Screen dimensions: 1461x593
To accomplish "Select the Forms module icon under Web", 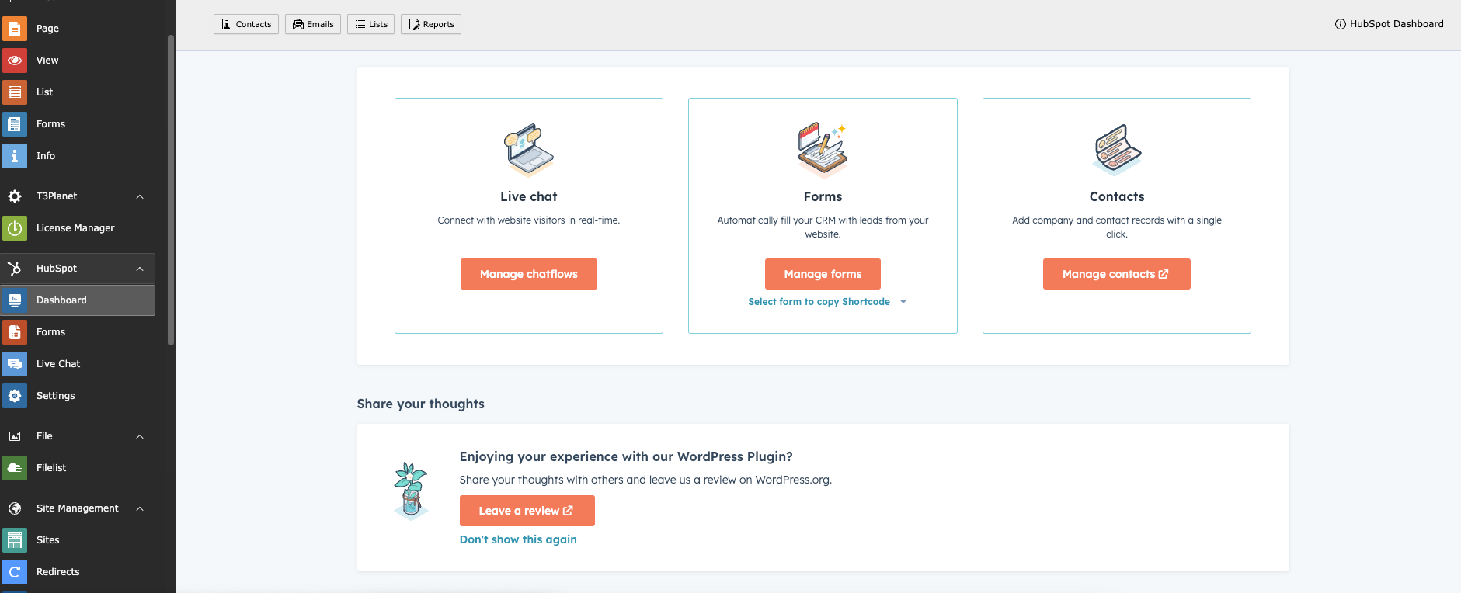I will click(x=15, y=124).
